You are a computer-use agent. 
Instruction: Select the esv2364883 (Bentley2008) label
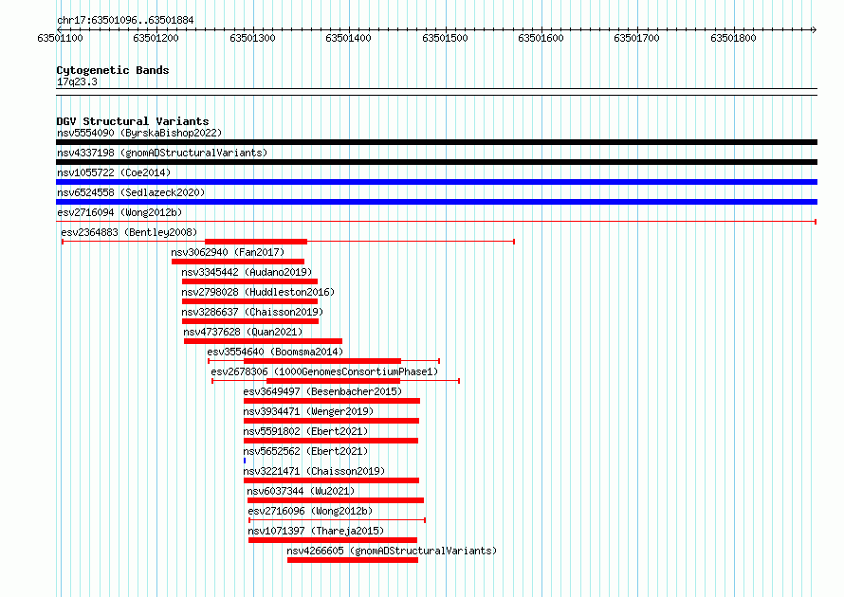coord(129,232)
